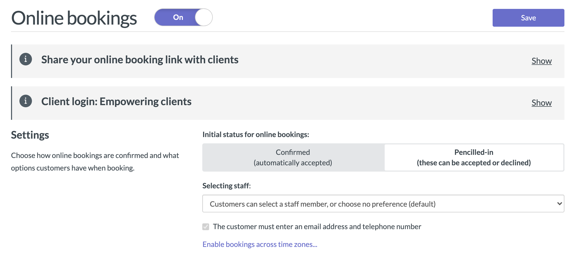Click the text about email address and telephone number

pyautogui.click(x=317, y=227)
